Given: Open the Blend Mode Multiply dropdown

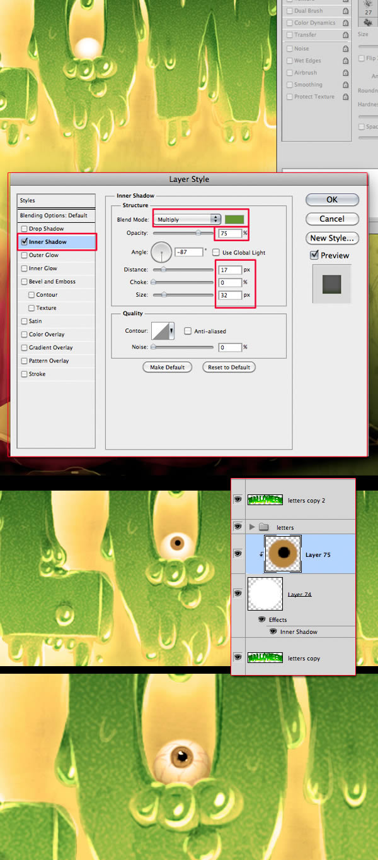Looking at the screenshot, I should coord(188,220).
